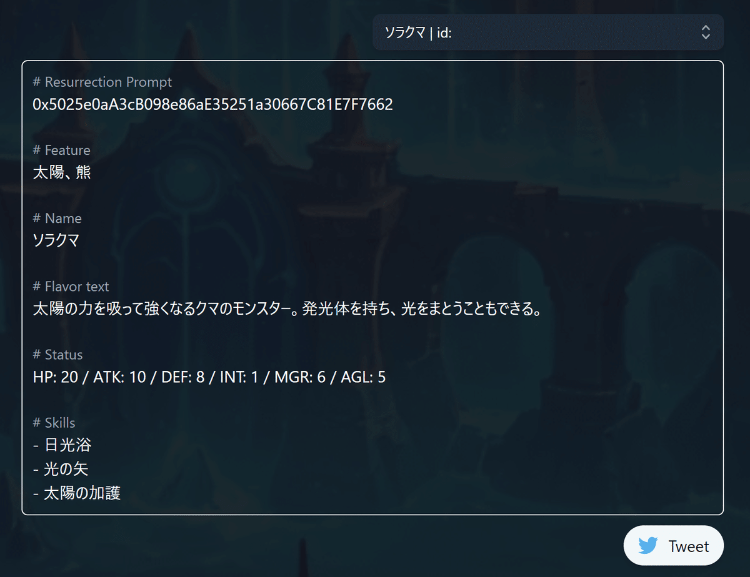Click the "ソラクマ | id:" label text
This screenshot has width=750, height=577.
pos(418,32)
